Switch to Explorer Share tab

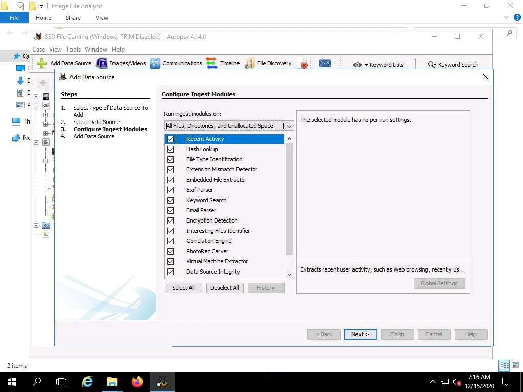73,18
